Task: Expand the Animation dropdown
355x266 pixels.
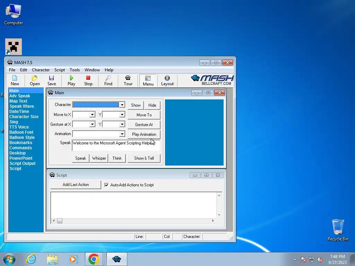Action: [x=122, y=134]
